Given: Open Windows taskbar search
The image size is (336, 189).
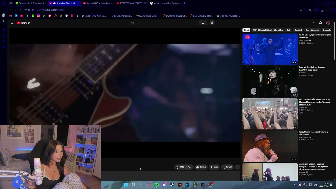Looking at the screenshot, I should [x=133, y=185].
